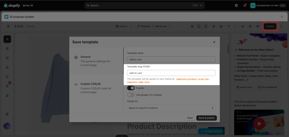
Task: Turn off the Publish switch in the dialog
Action: click(x=131, y=88)
